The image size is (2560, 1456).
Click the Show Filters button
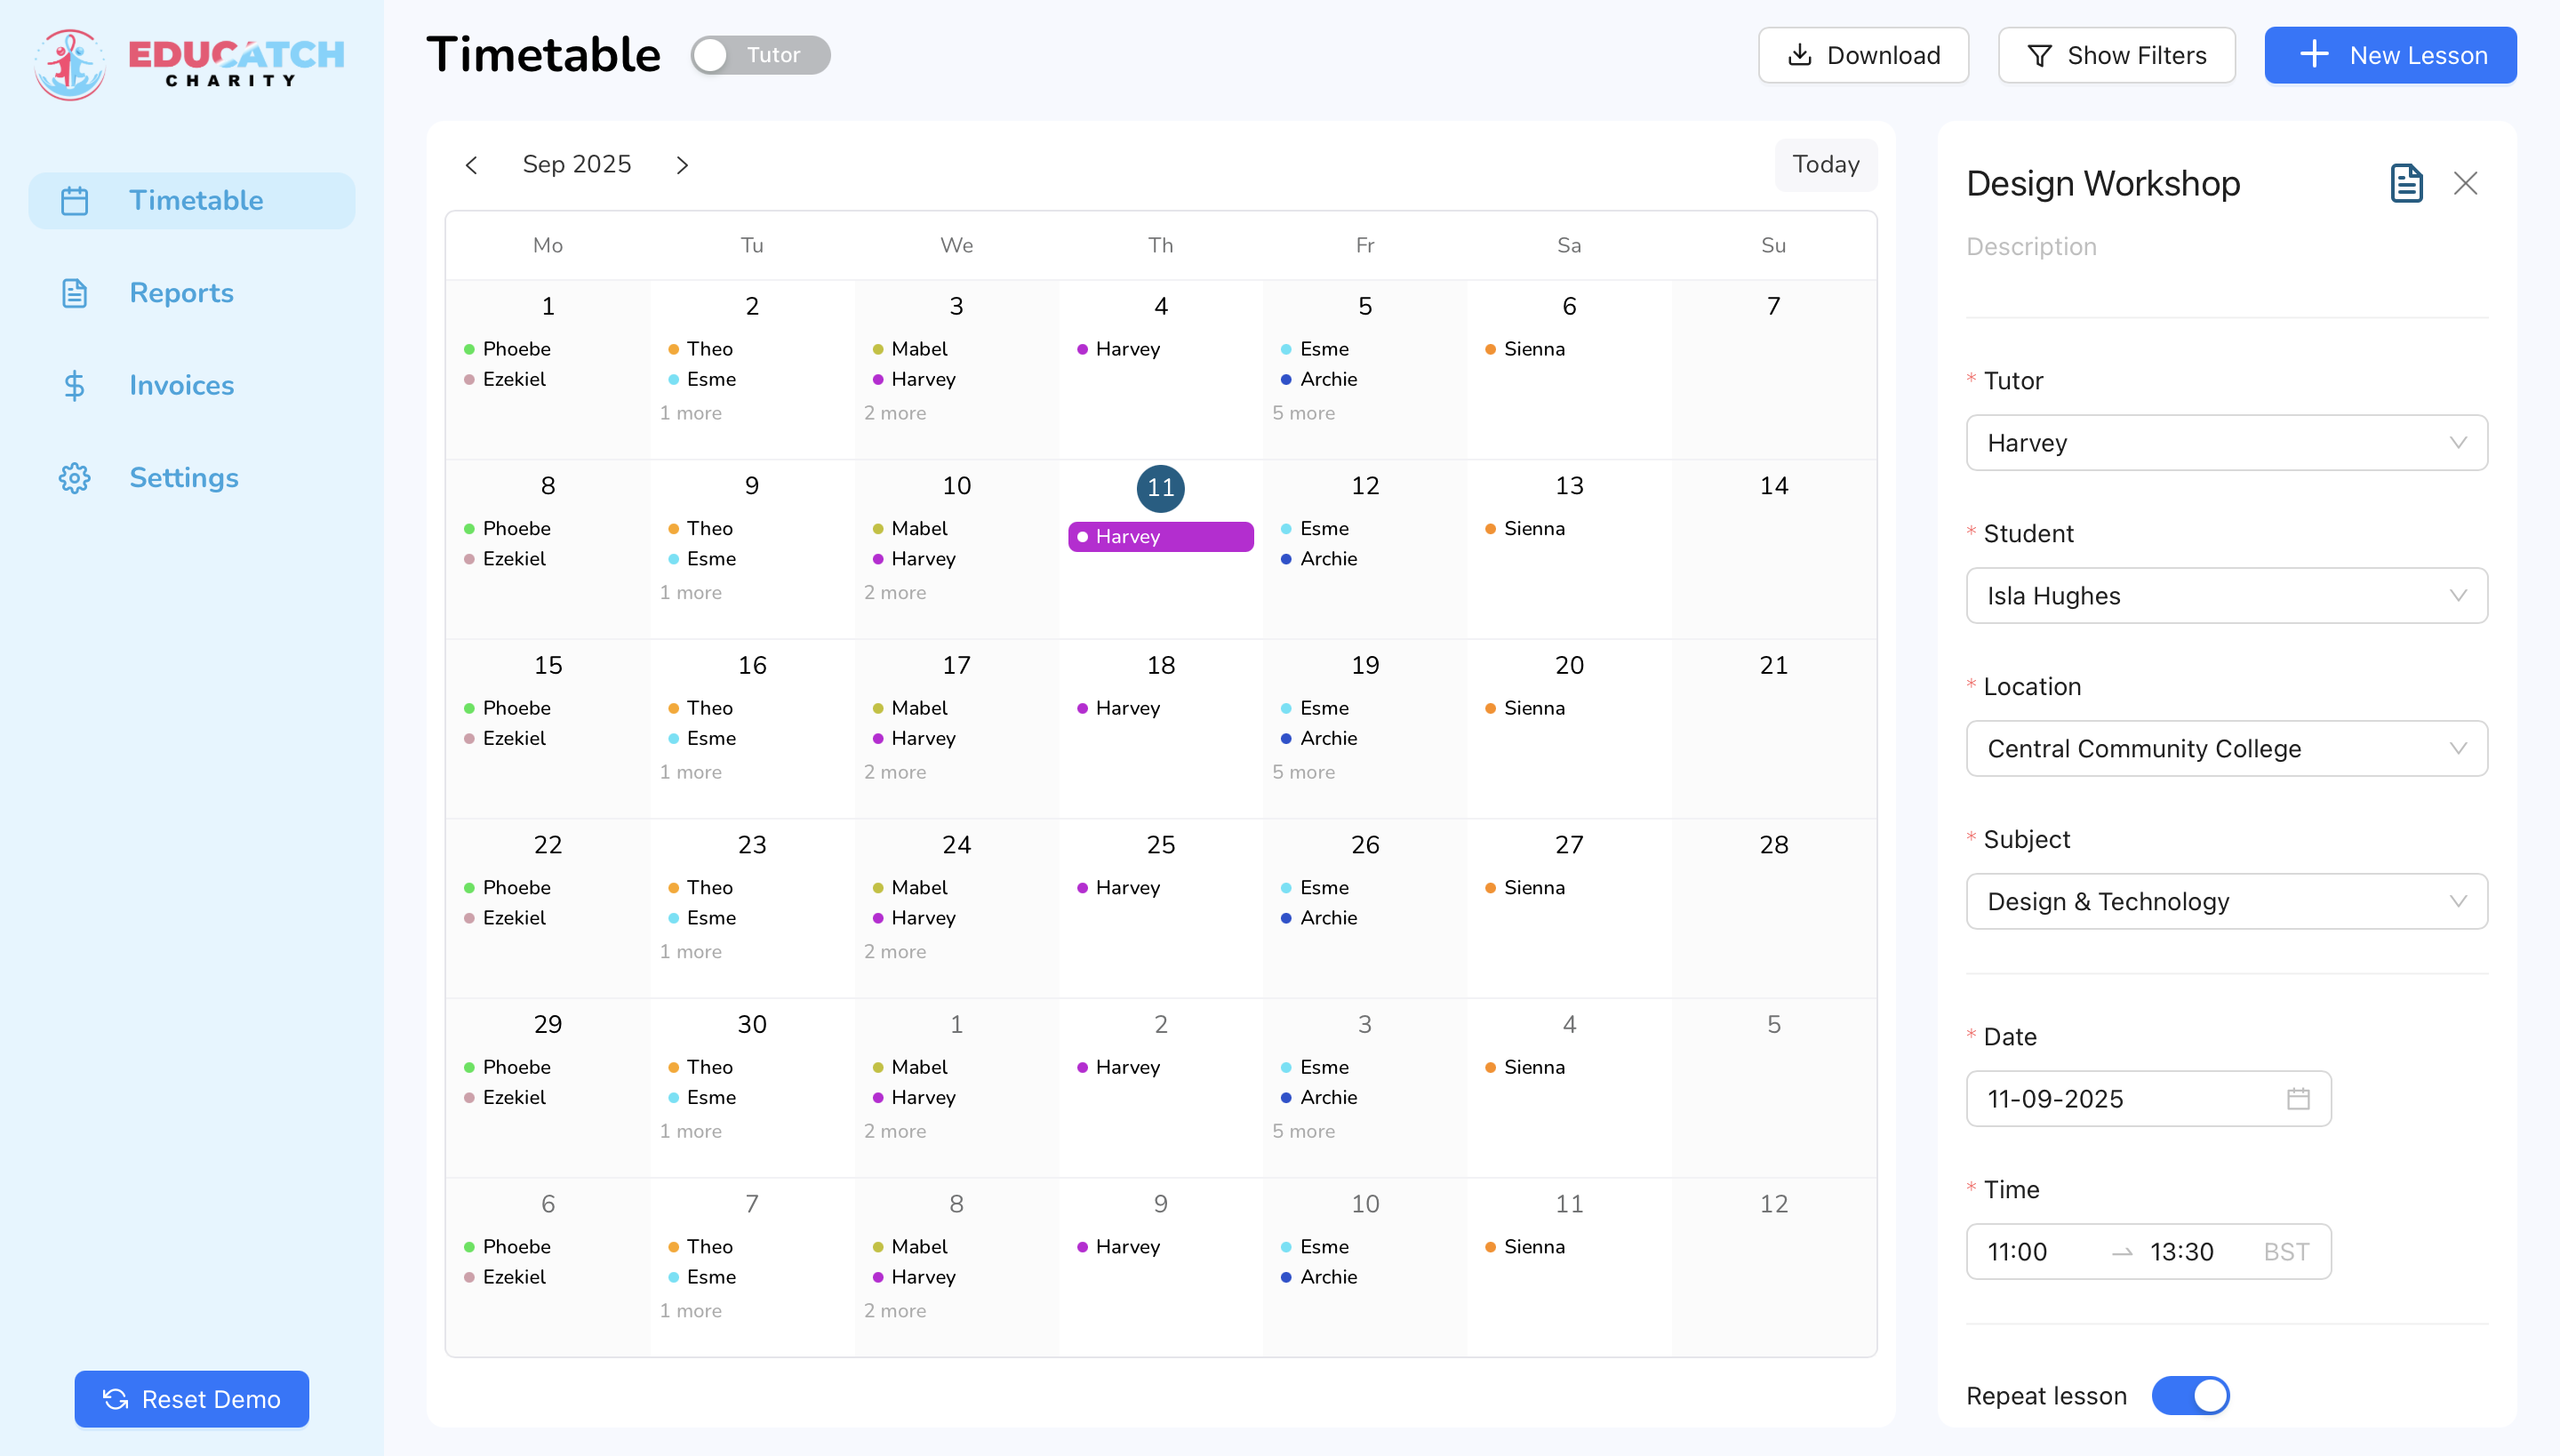point(2116,55)
